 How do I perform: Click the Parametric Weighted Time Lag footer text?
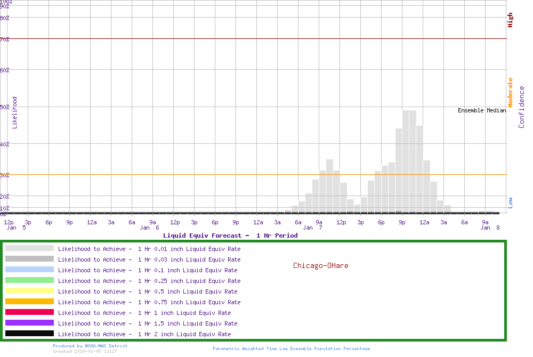[x=291, y=348]
